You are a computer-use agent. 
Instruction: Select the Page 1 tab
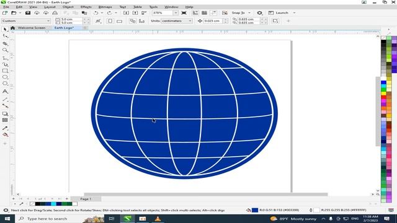tap(86, 199)
